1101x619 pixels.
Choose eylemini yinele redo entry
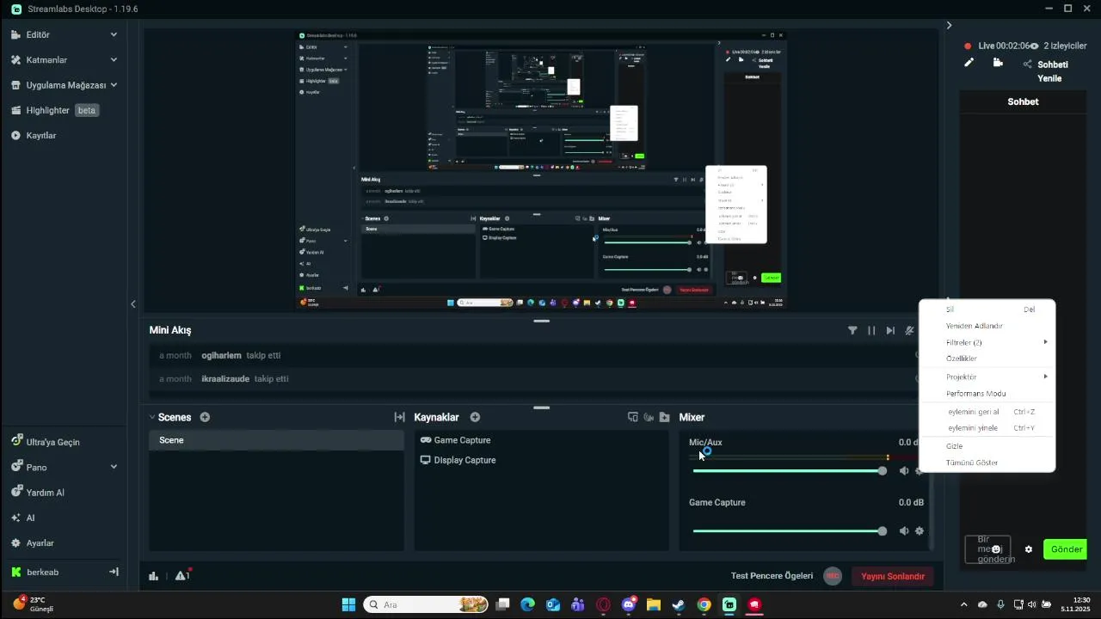click(987, 428)
